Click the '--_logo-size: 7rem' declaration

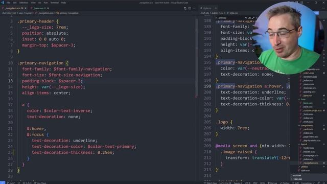point(44,27)
